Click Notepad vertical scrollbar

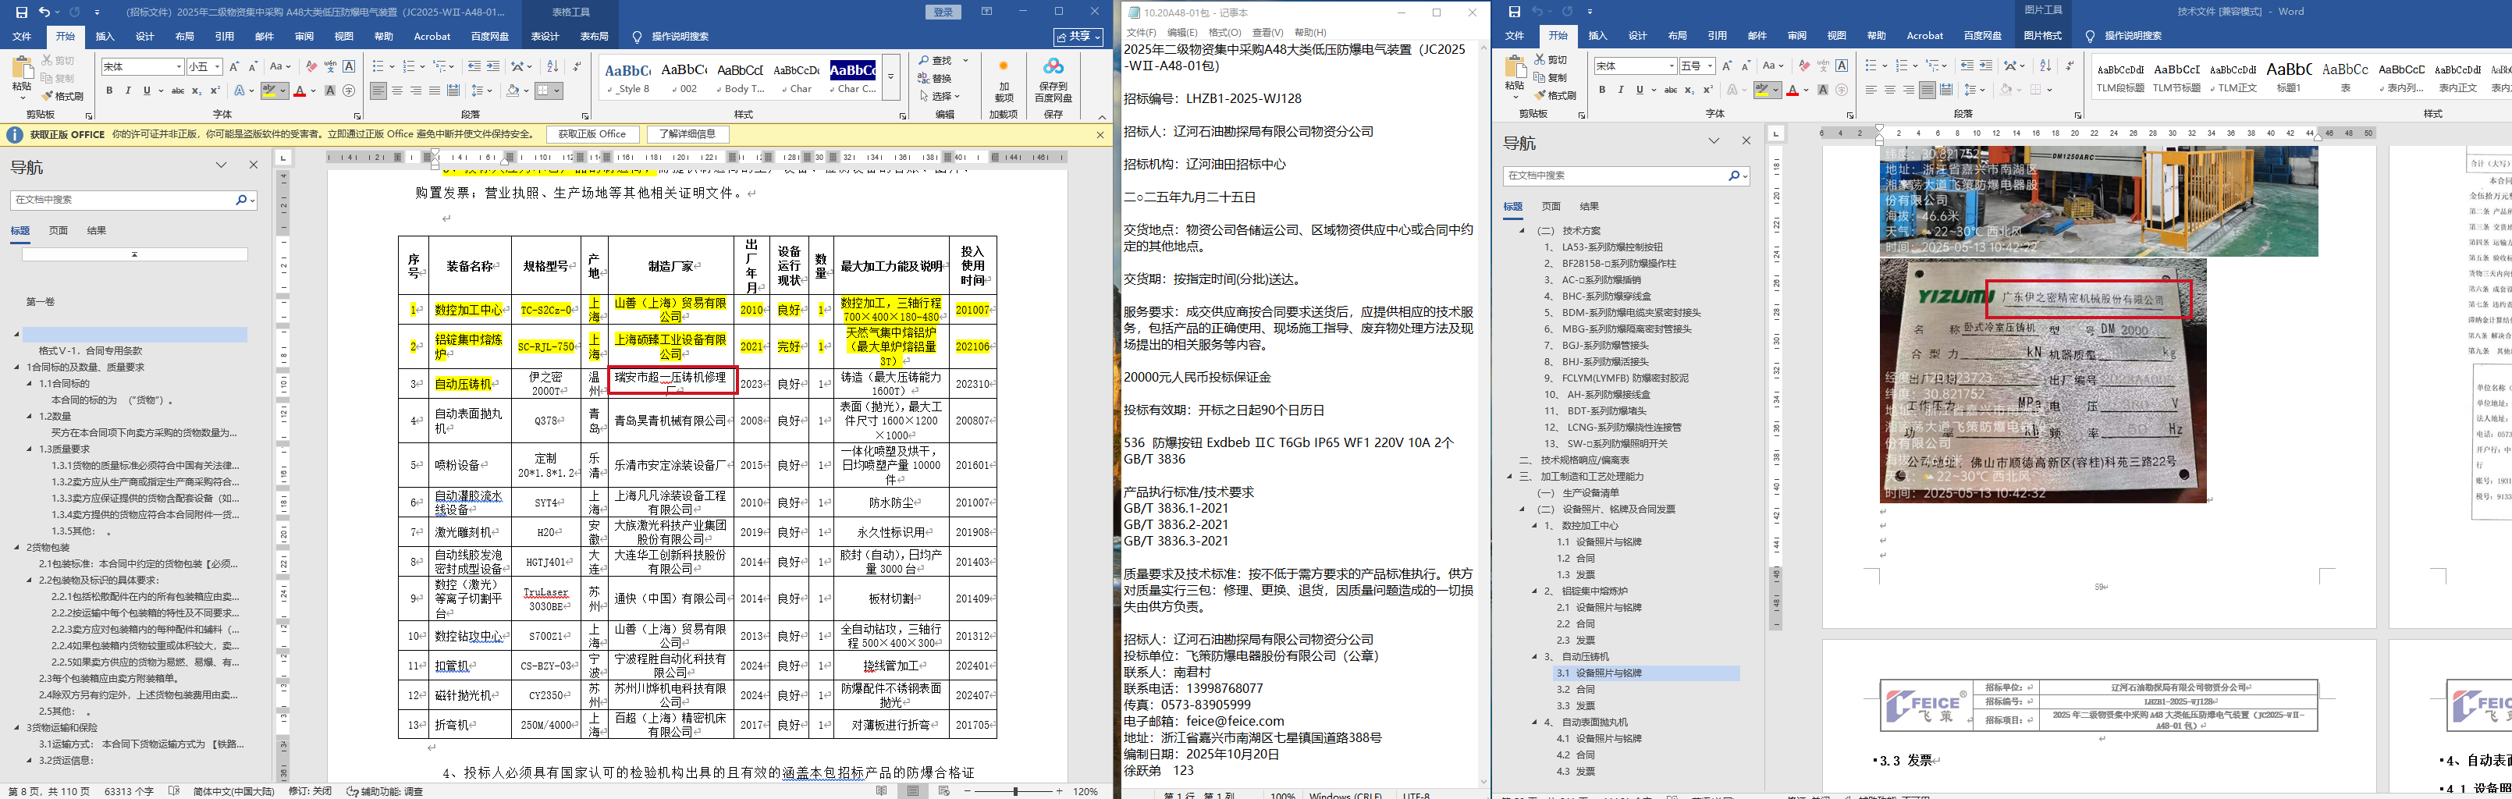[x=1484, y=414]
